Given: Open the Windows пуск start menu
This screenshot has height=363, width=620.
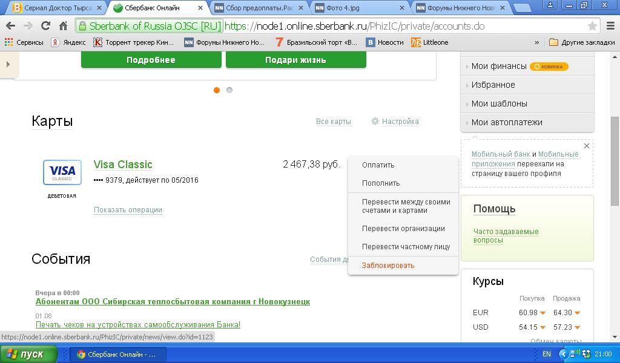Looking at the screenshot, I should pyautogui.click(x=28, y=355).
